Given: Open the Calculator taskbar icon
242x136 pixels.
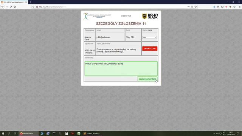Looking at the screenshot, I should click(67, 133).
